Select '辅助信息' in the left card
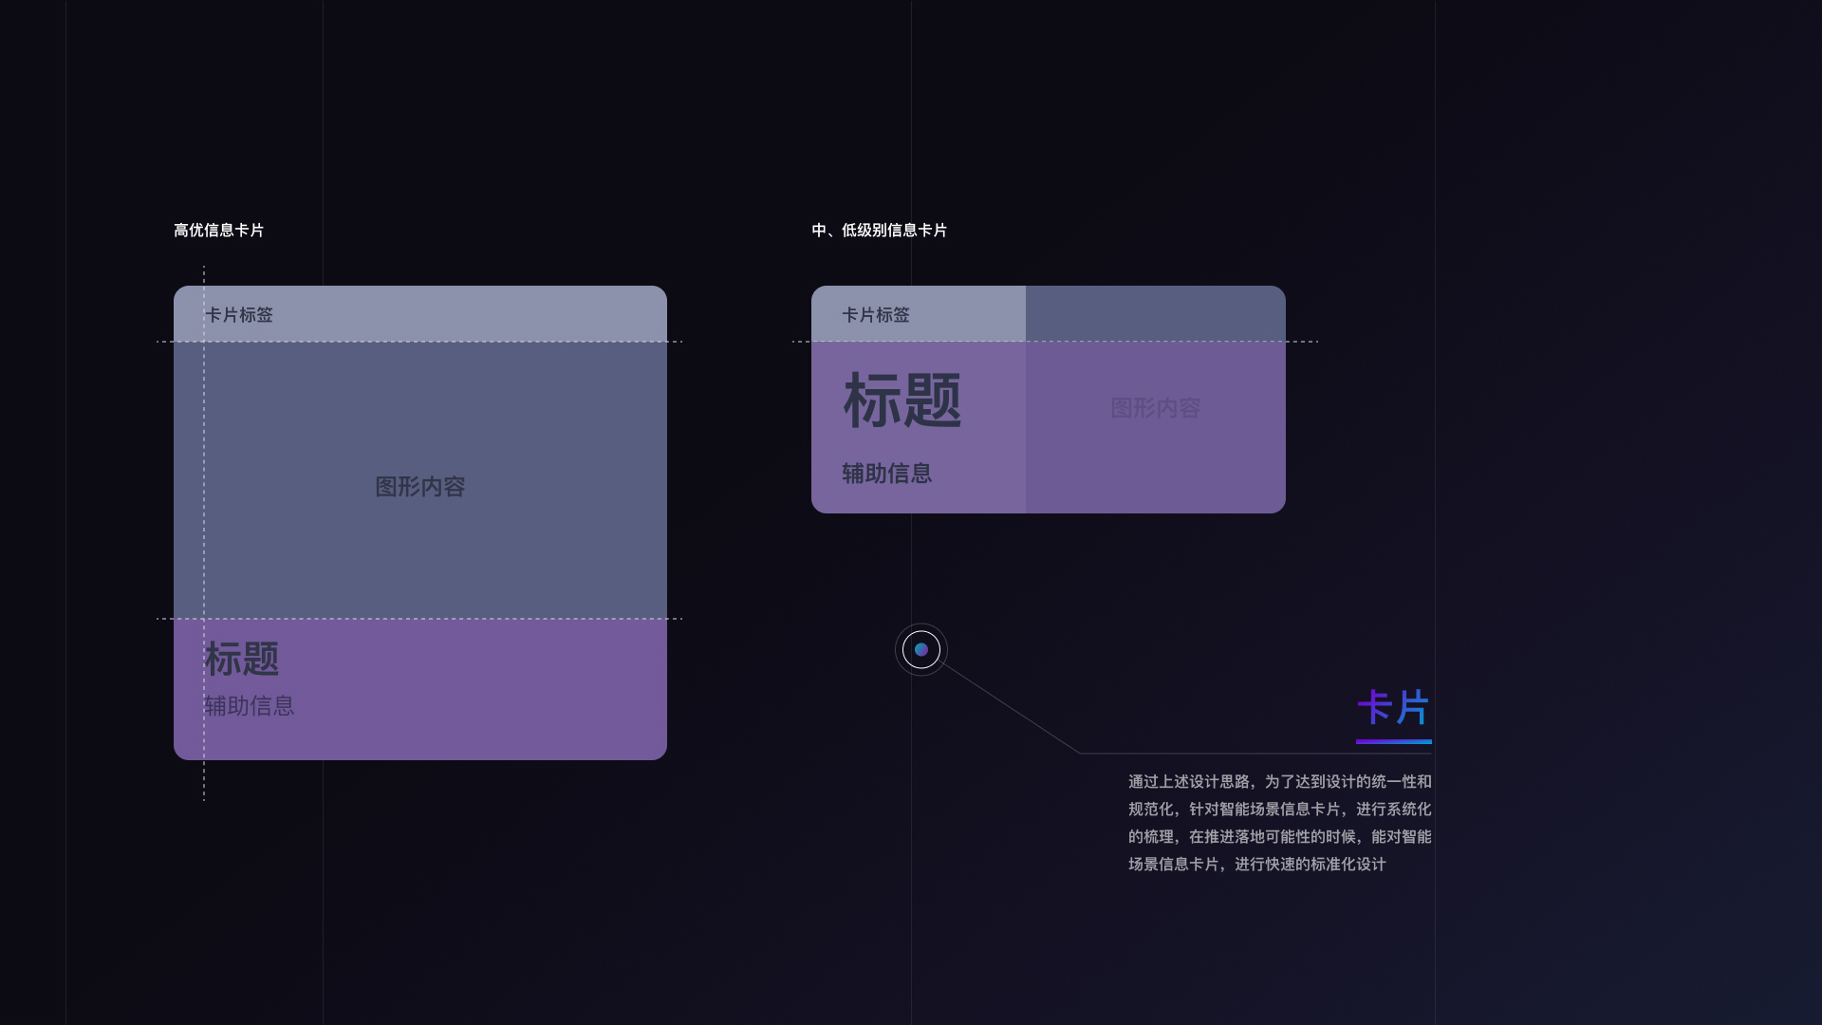Viewport: 1822px width, 1025px height. [x=250, y=706]
